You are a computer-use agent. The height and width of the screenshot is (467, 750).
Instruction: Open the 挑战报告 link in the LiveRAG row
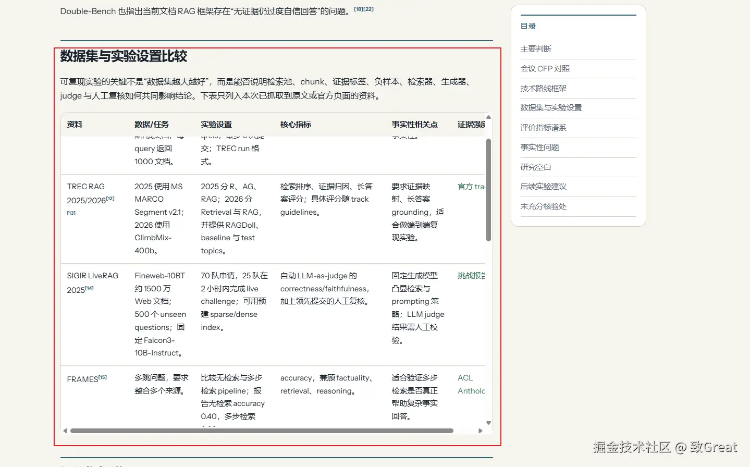point(471,276)
